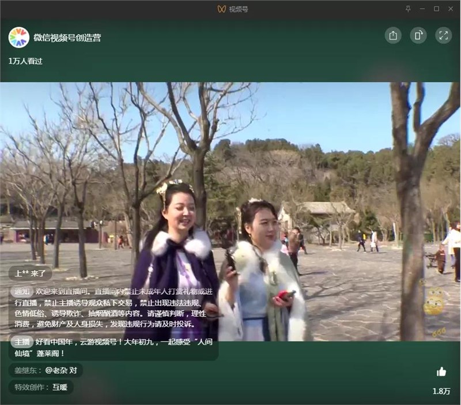Viewport: 461px width, 405px height.
Task: Enter fullscreen viewing mode
Action: 443,35
